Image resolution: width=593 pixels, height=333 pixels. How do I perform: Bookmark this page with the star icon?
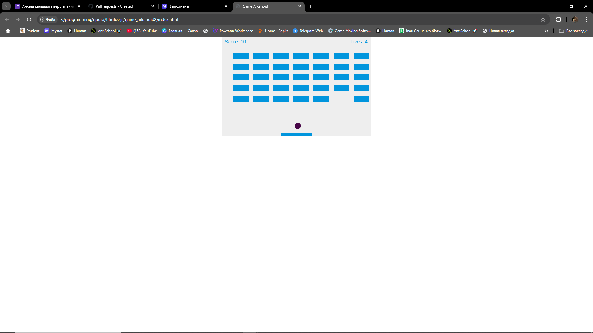pos(543,19)
